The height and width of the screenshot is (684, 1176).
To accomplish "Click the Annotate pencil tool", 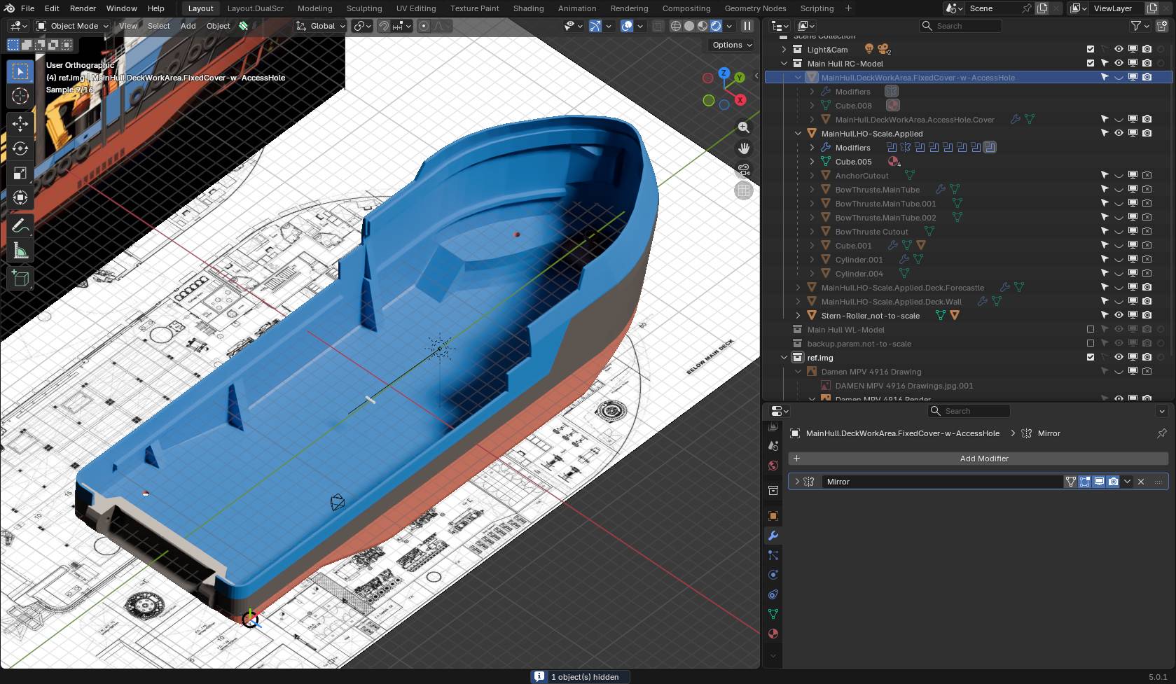I will (x=20, y=225).
